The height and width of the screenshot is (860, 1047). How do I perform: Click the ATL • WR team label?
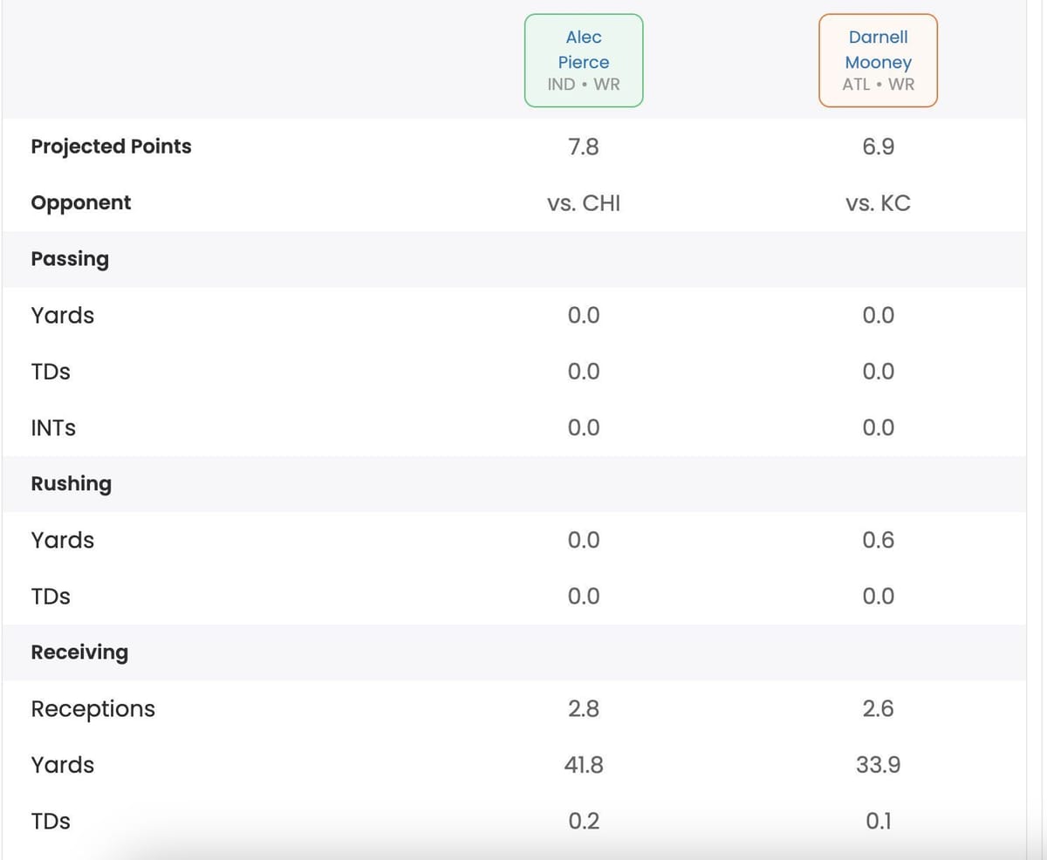[x=878, y=85]
